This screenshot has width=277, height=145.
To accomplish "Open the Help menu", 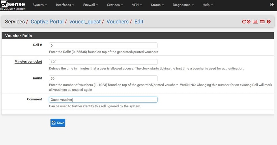I will coord(207,5).
